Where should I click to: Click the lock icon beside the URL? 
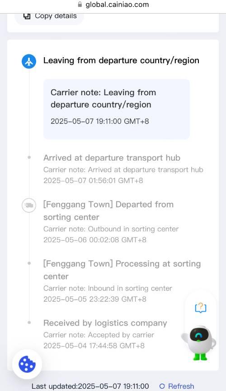pyautogui.click(x=80, y=5)
